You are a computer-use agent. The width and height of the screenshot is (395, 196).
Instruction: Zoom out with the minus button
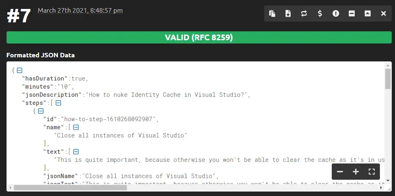(340, 172)
